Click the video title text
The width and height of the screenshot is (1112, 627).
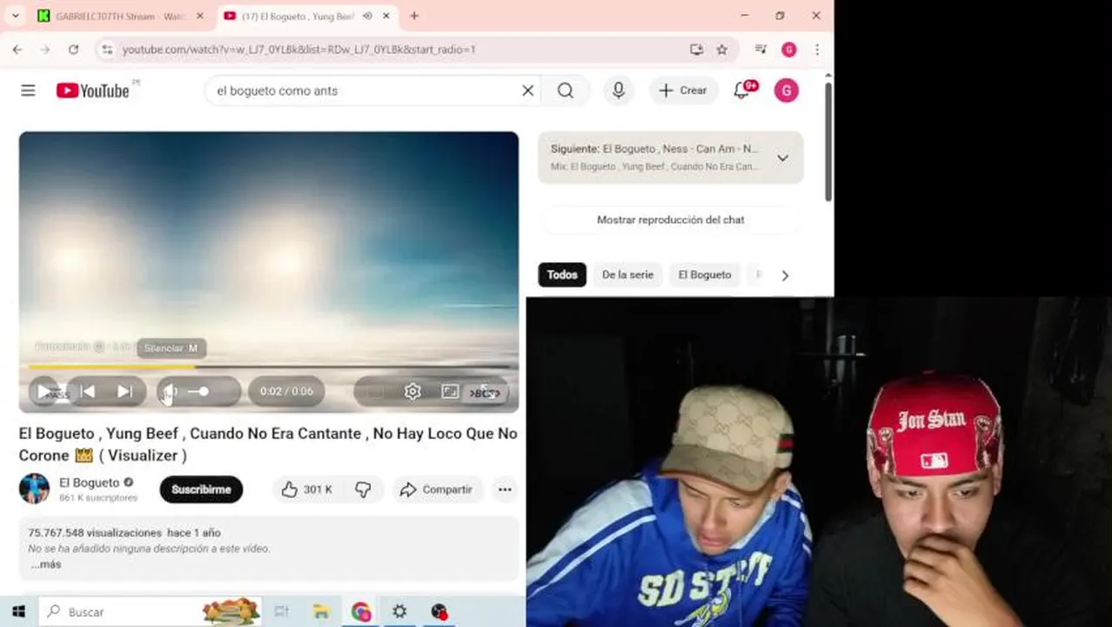(268, 444)
